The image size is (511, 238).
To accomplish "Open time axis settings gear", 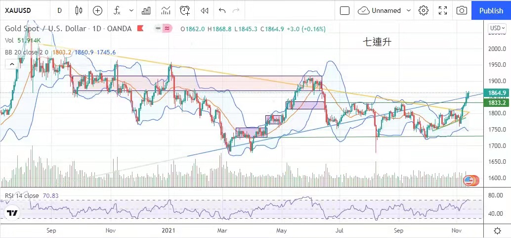I will point(497,231).
